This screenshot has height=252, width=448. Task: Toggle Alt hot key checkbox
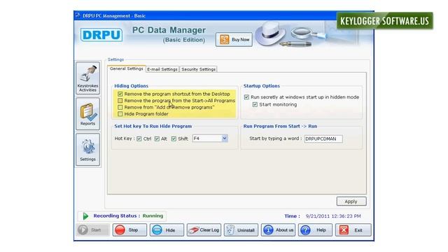click(x=157, y=139)
